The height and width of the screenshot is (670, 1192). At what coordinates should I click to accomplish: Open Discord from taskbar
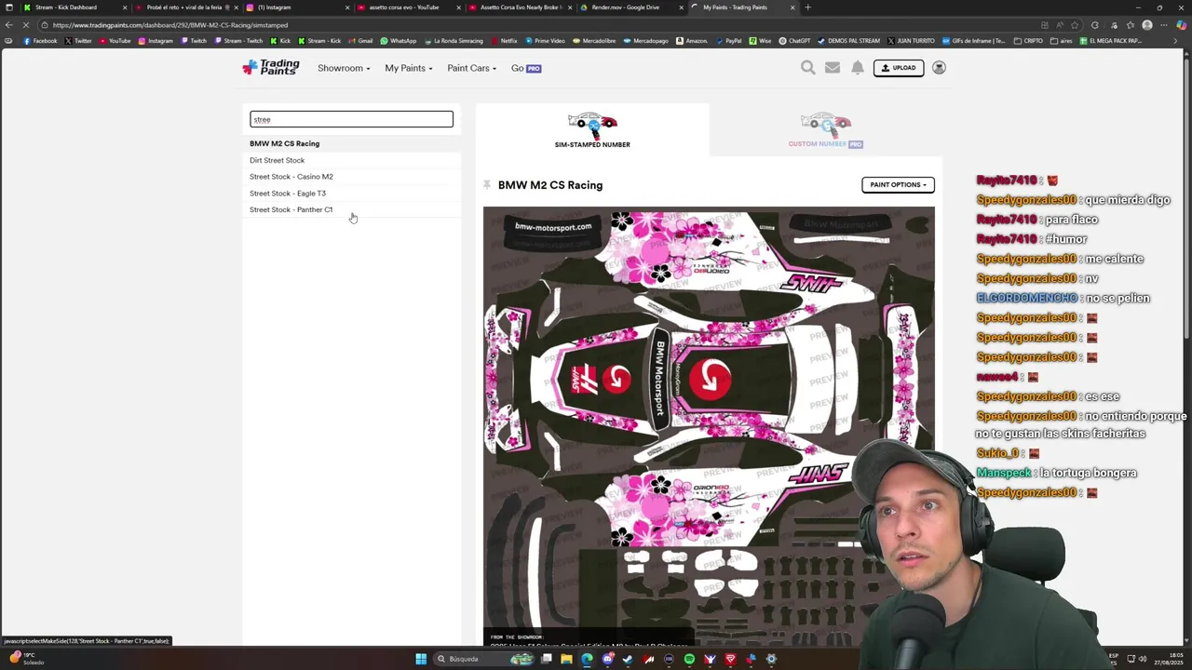pyautogui.click(x=607, y=659)
